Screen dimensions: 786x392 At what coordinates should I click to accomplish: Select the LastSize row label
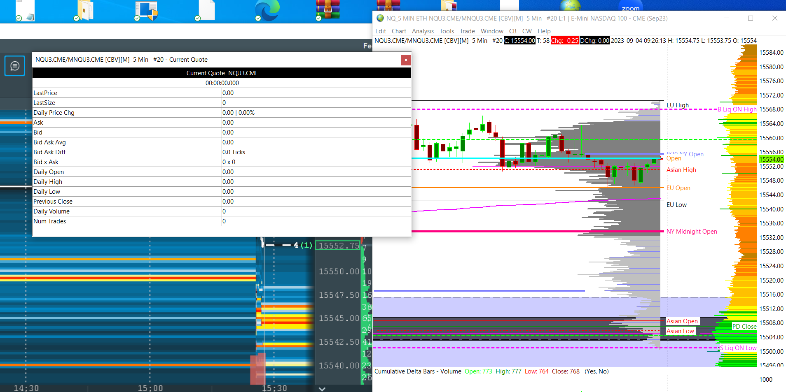point(44,103)
